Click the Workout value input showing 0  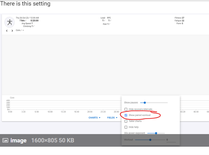tap(171, 140)
